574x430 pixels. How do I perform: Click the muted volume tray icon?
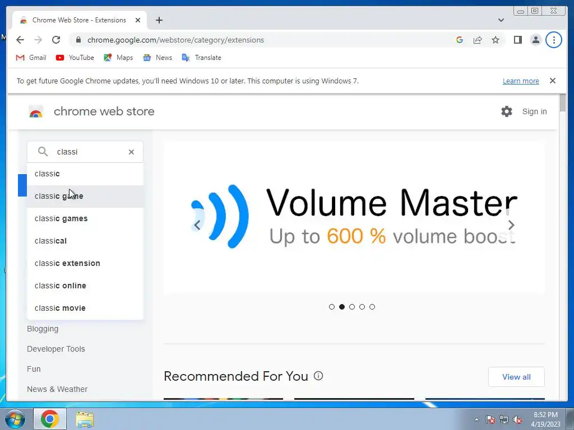tap(517, 419)
